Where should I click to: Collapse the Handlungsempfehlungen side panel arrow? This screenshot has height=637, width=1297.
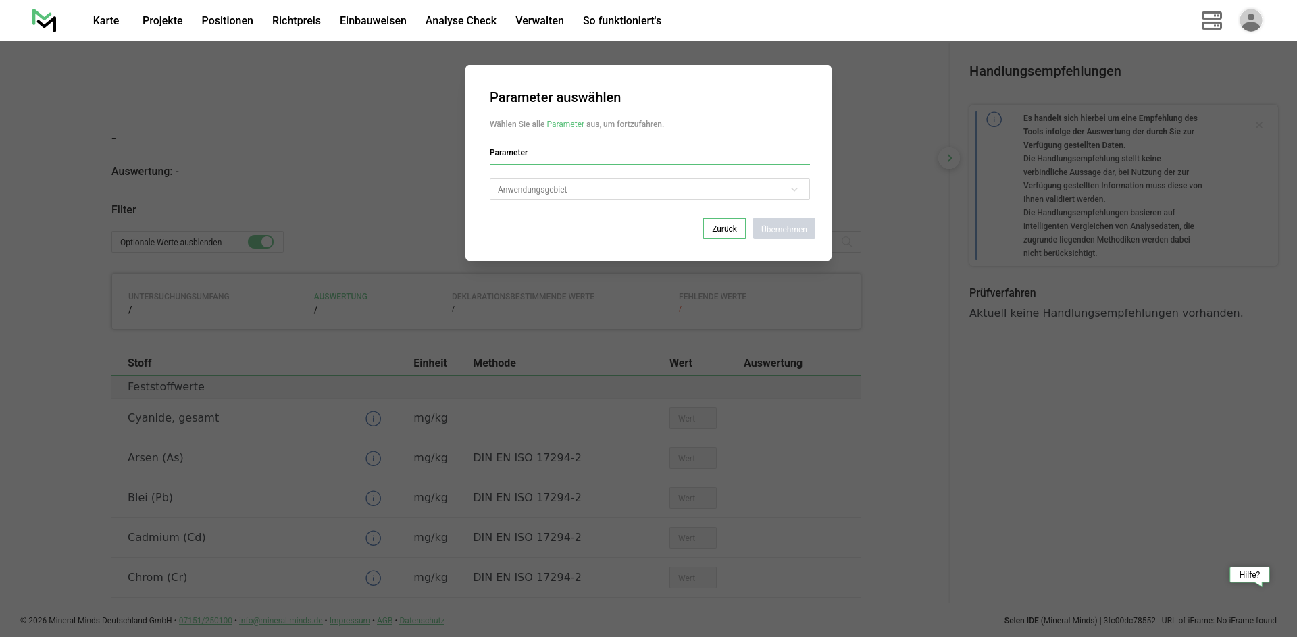[949, 158]
